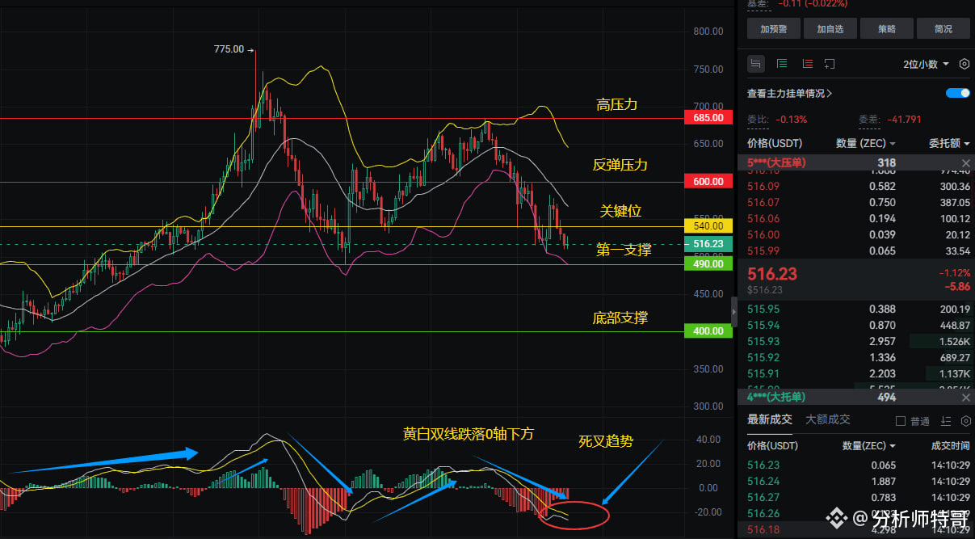
Task: Click the 685.00 red price level label
Action: click(x=708, y=118)
